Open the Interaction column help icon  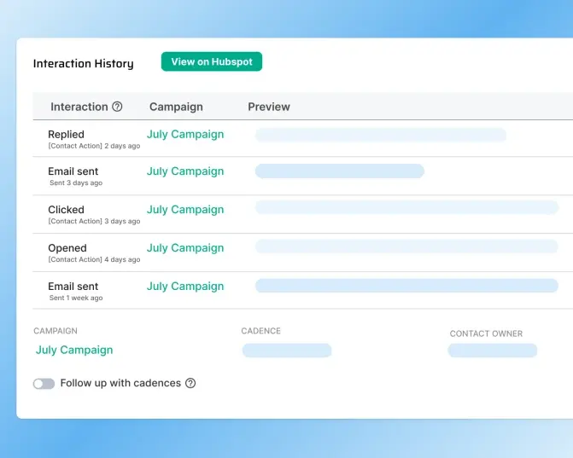click(x=117, y=107)
